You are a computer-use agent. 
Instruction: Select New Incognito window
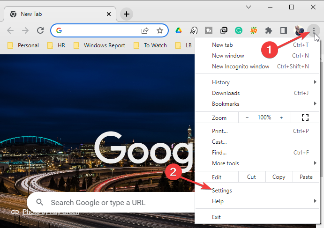257,66
